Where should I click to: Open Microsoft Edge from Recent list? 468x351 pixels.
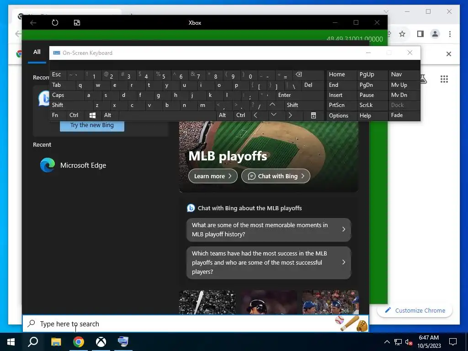click(x=73, y=165)
